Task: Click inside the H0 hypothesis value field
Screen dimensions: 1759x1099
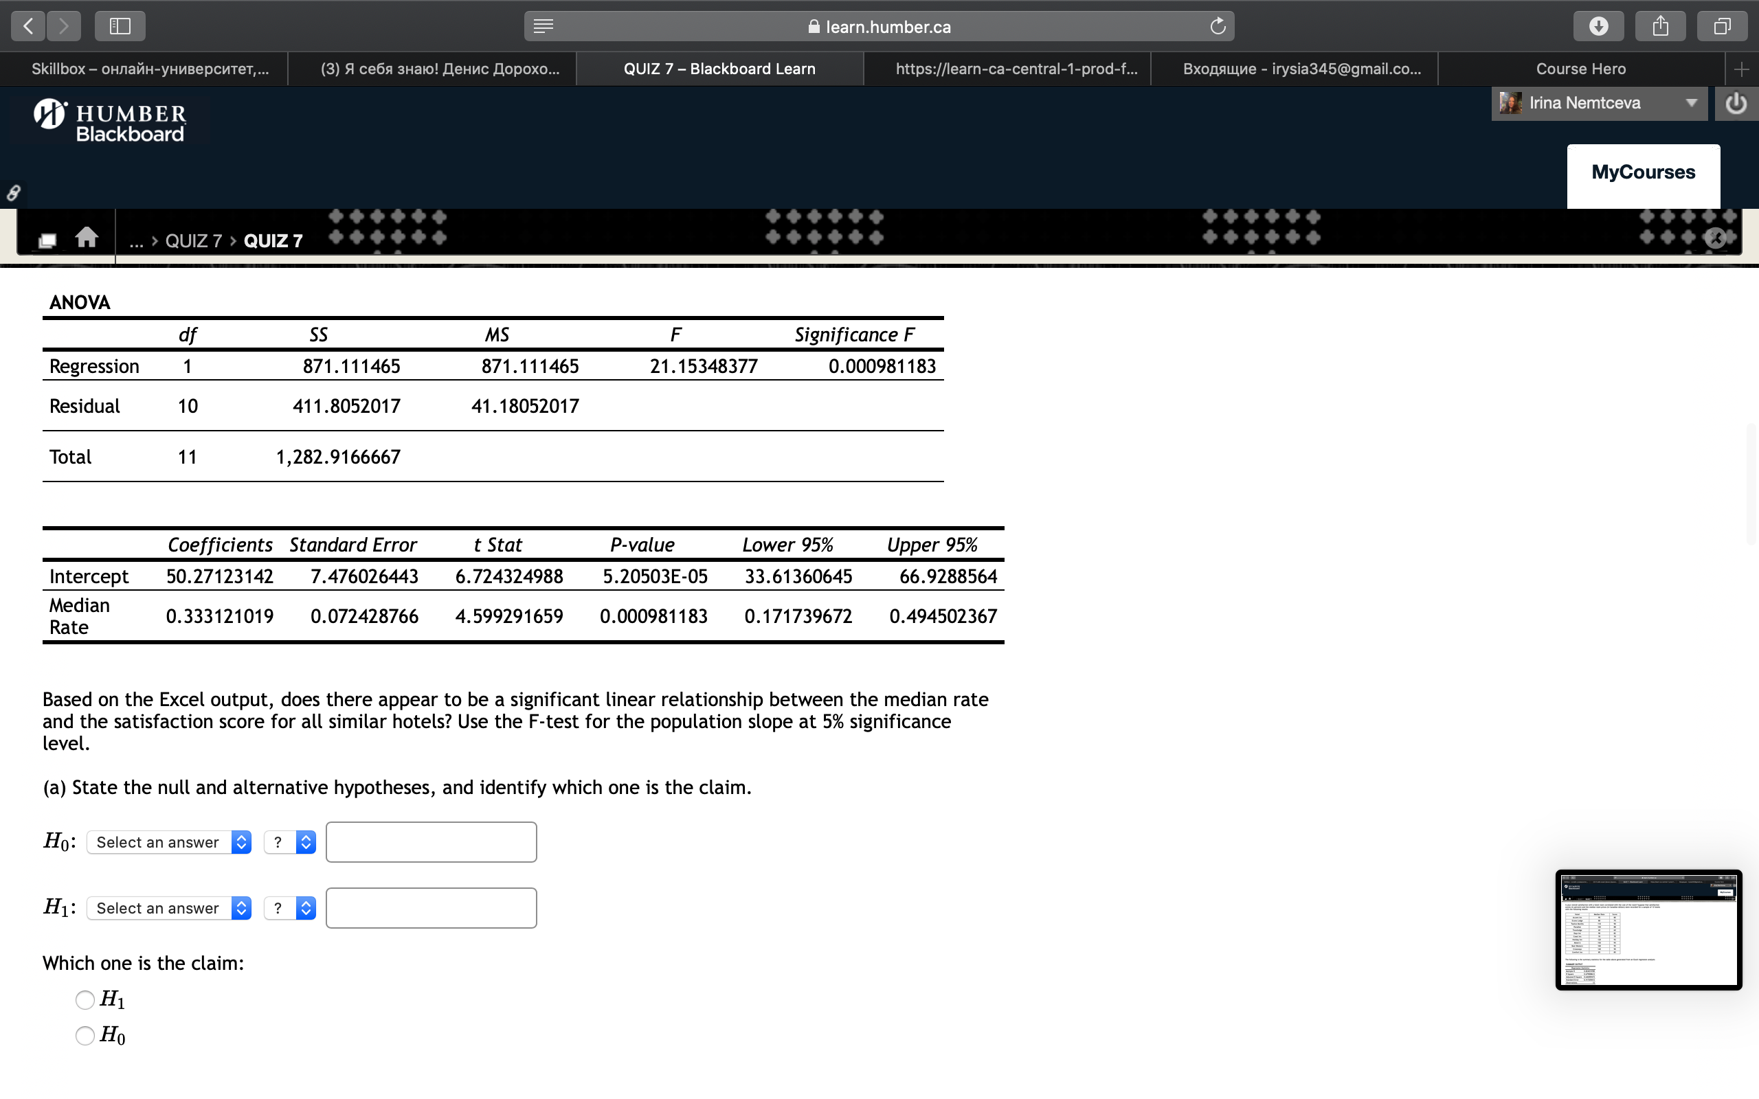Action: pyautogui.click(x=431, y=841)
